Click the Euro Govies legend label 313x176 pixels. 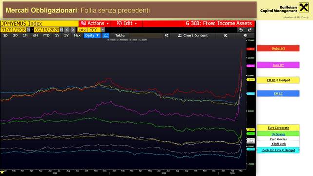278,139
